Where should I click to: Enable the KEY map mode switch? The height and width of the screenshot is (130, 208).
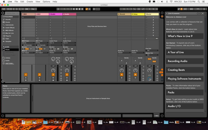[185, 9]
